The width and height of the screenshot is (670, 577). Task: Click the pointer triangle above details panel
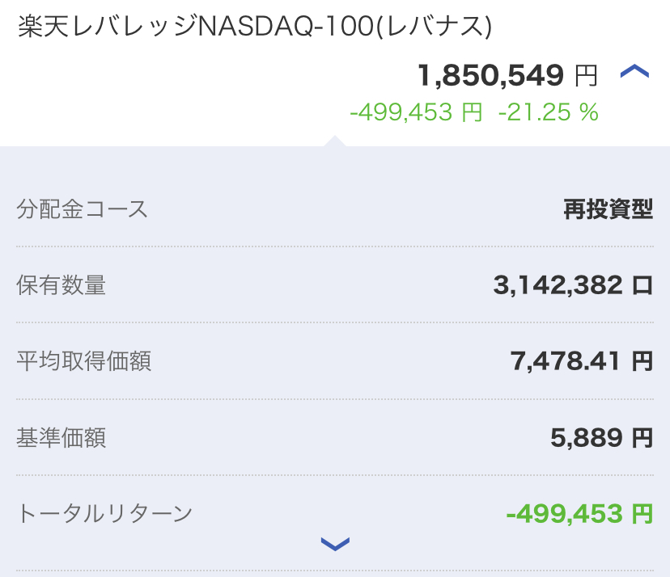[x=335, y=141]
